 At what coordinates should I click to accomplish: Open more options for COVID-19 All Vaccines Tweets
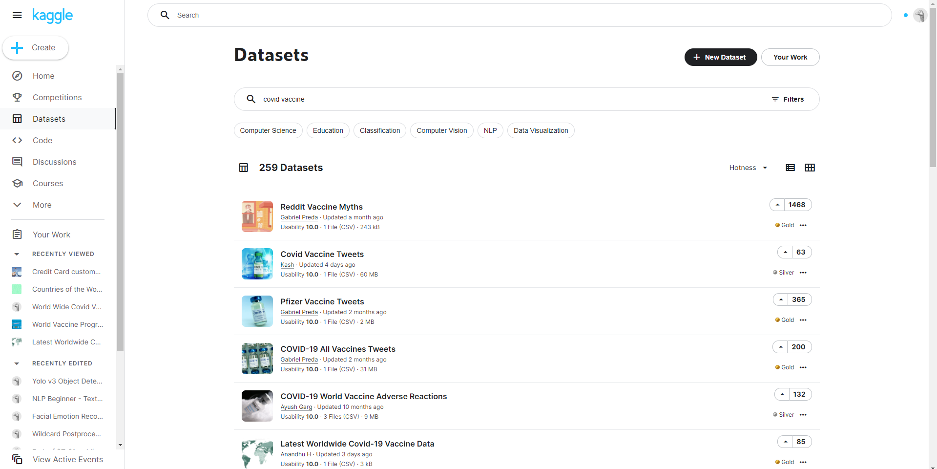pos(803,367)
